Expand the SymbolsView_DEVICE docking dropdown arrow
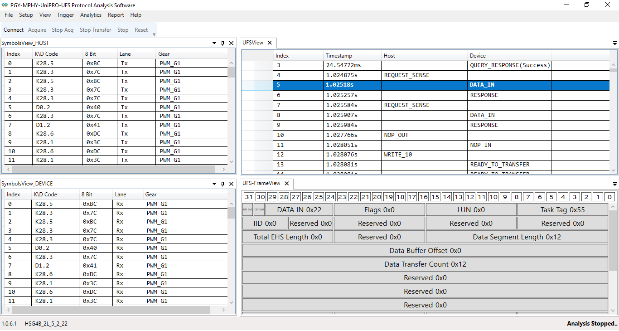Image resolution: width=619 pixels, height=331 pixels. click(213, 183)
